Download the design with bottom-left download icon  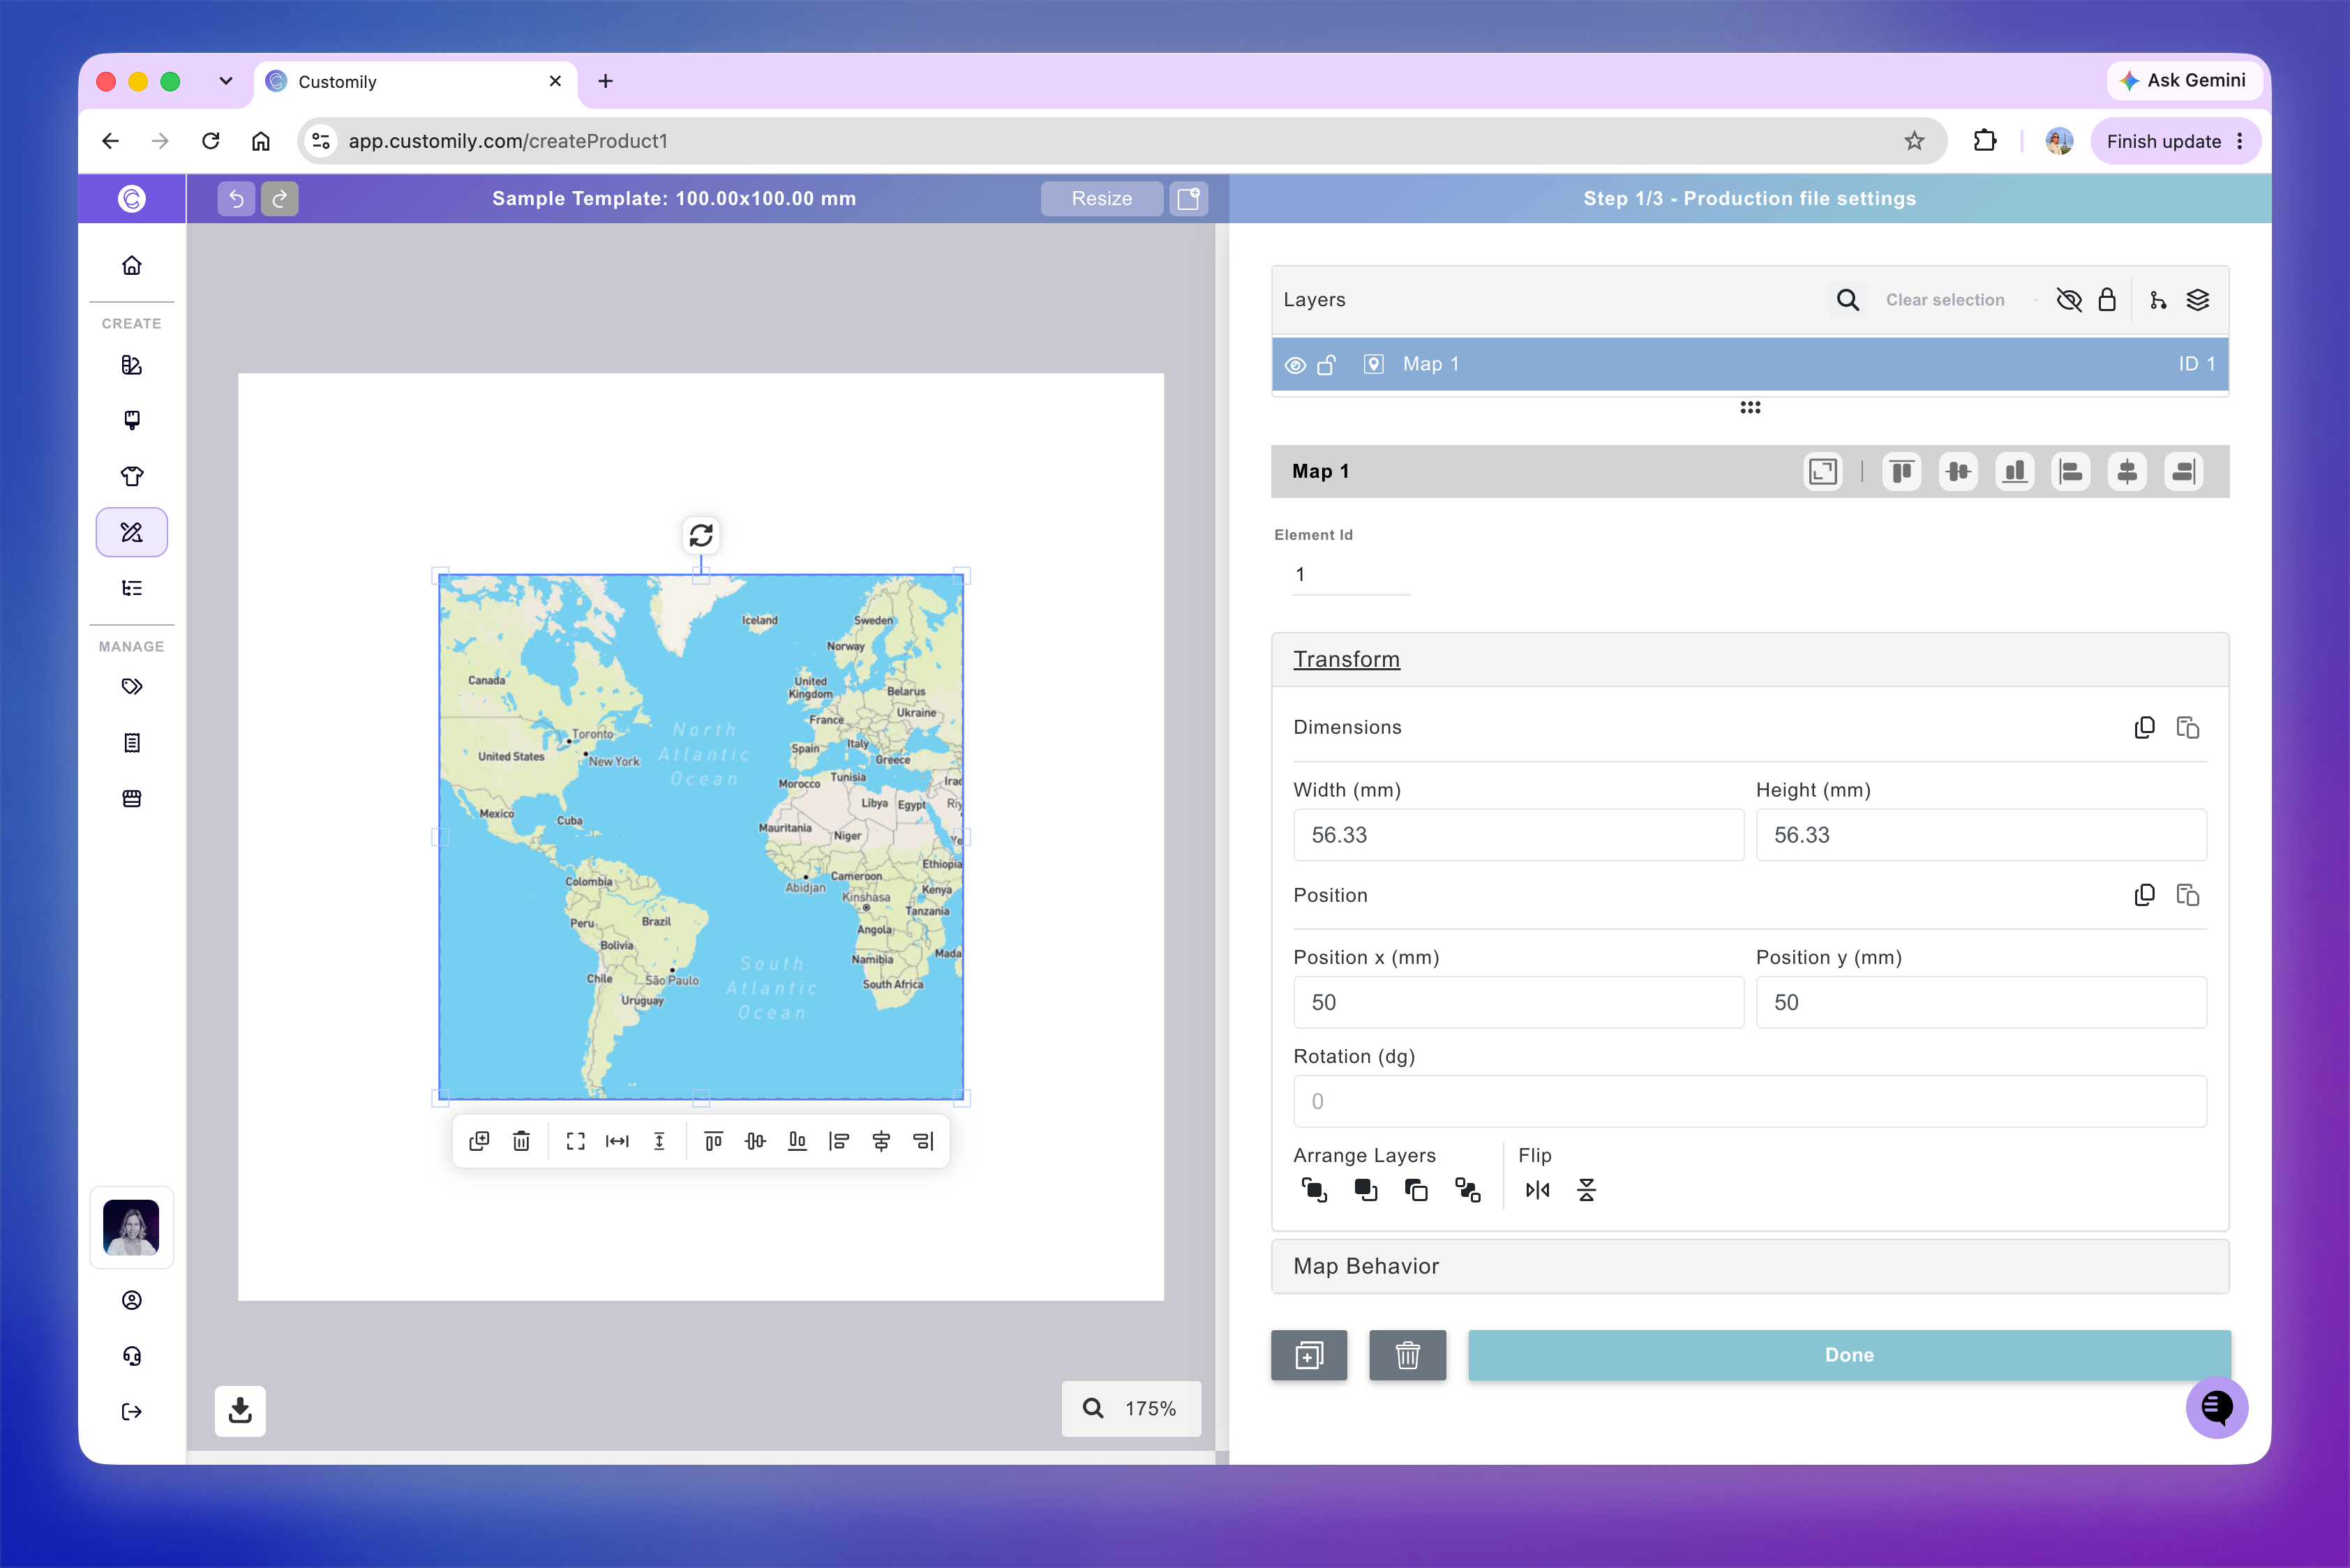pos(240,1410)
